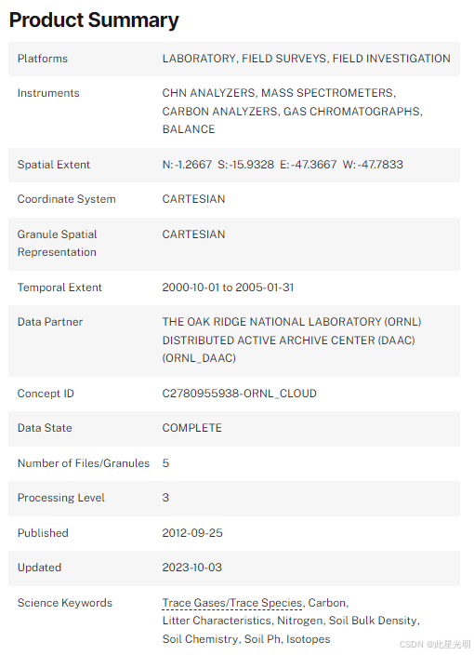
Task: Select the Temporal Extent date range
Action: pyautogui.click(x=229, y=287)
